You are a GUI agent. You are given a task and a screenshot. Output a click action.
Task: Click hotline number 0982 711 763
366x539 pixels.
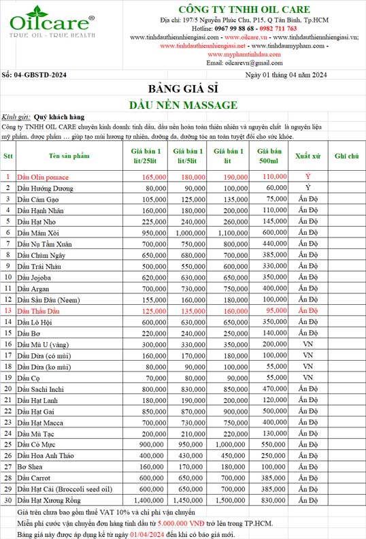pos(278,29)
